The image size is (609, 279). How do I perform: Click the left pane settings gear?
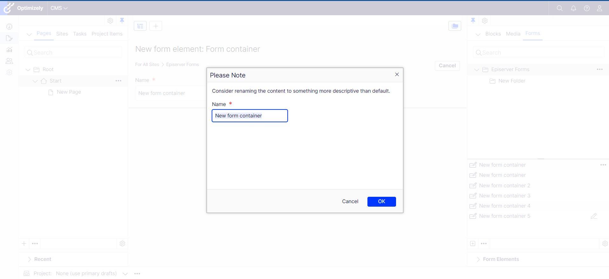pyautogui.click(x=110, y=21)
